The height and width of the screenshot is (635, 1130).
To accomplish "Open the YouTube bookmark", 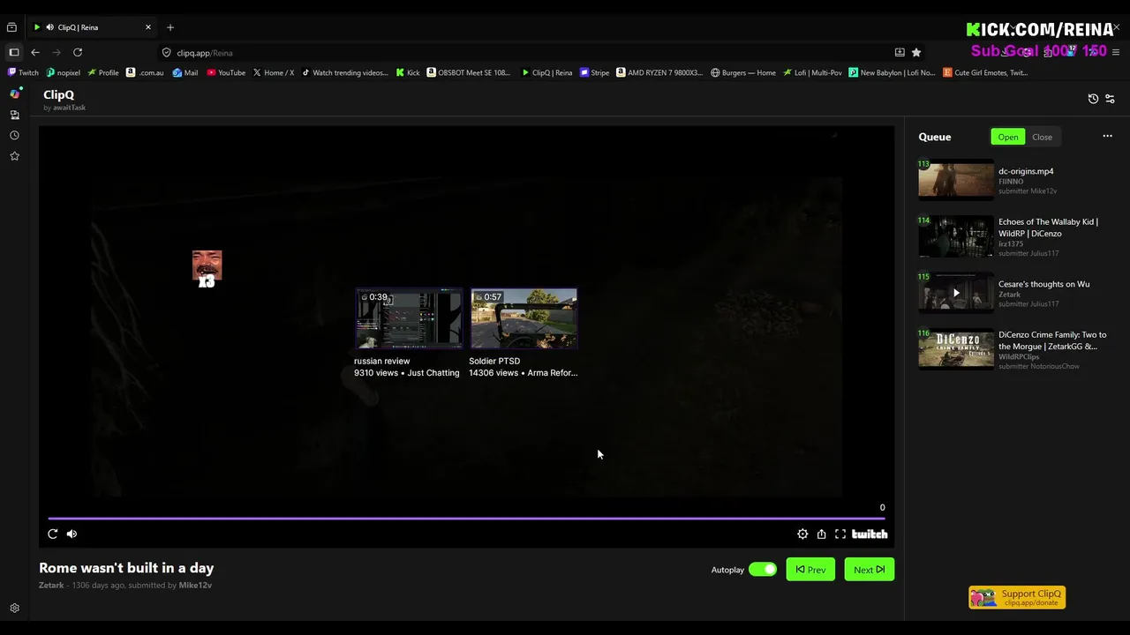I will coord(226,72).
